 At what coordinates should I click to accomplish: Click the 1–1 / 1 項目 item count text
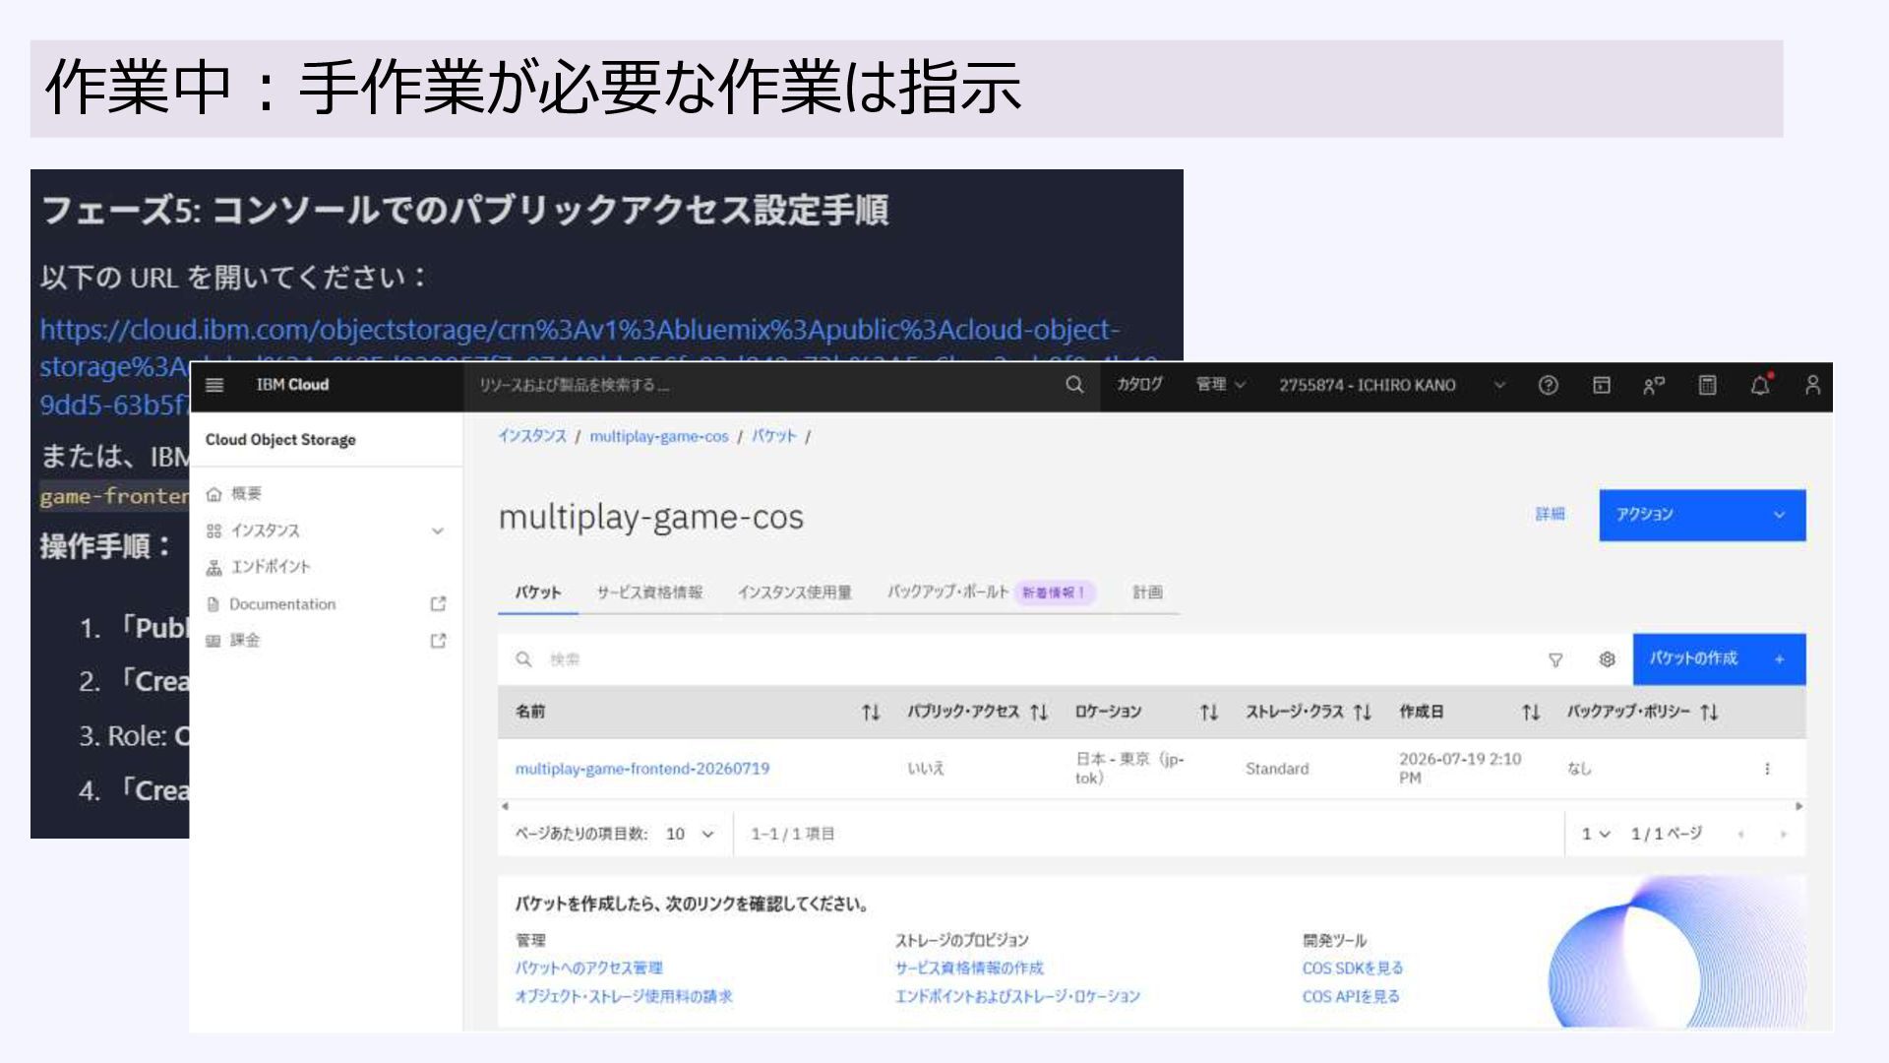tap(793, 835)
